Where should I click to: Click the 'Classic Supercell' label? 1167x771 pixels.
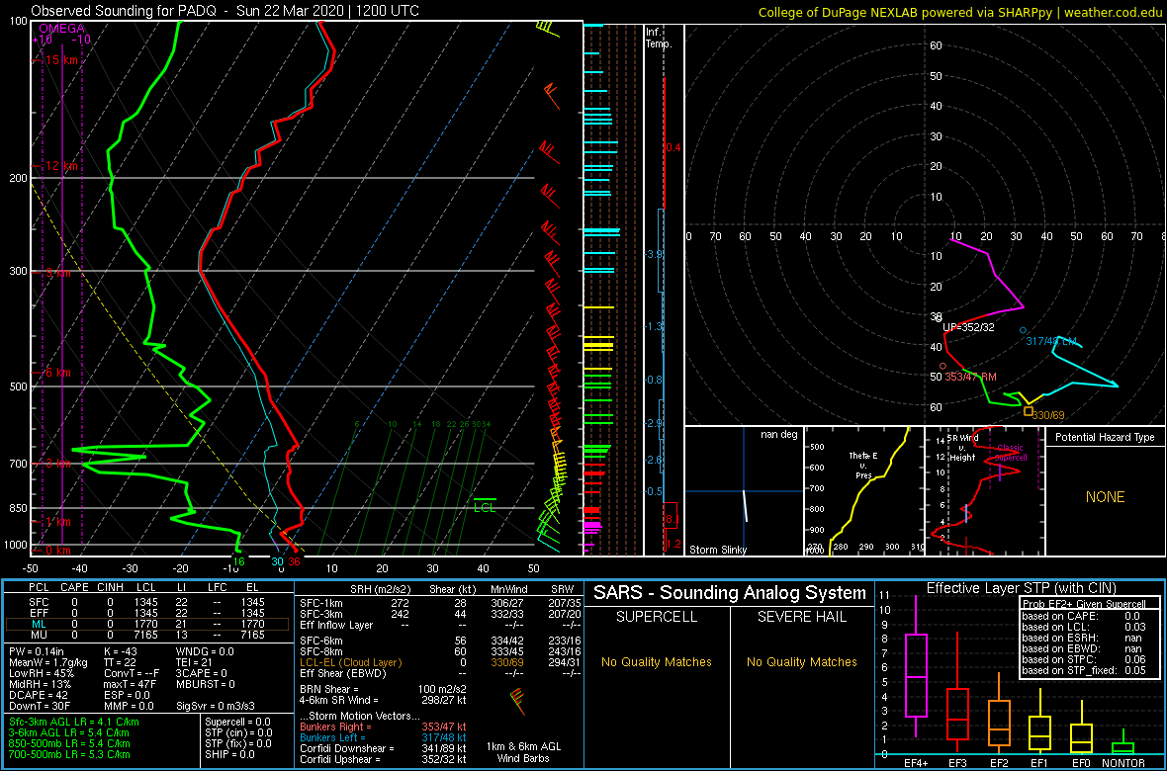1011,453
